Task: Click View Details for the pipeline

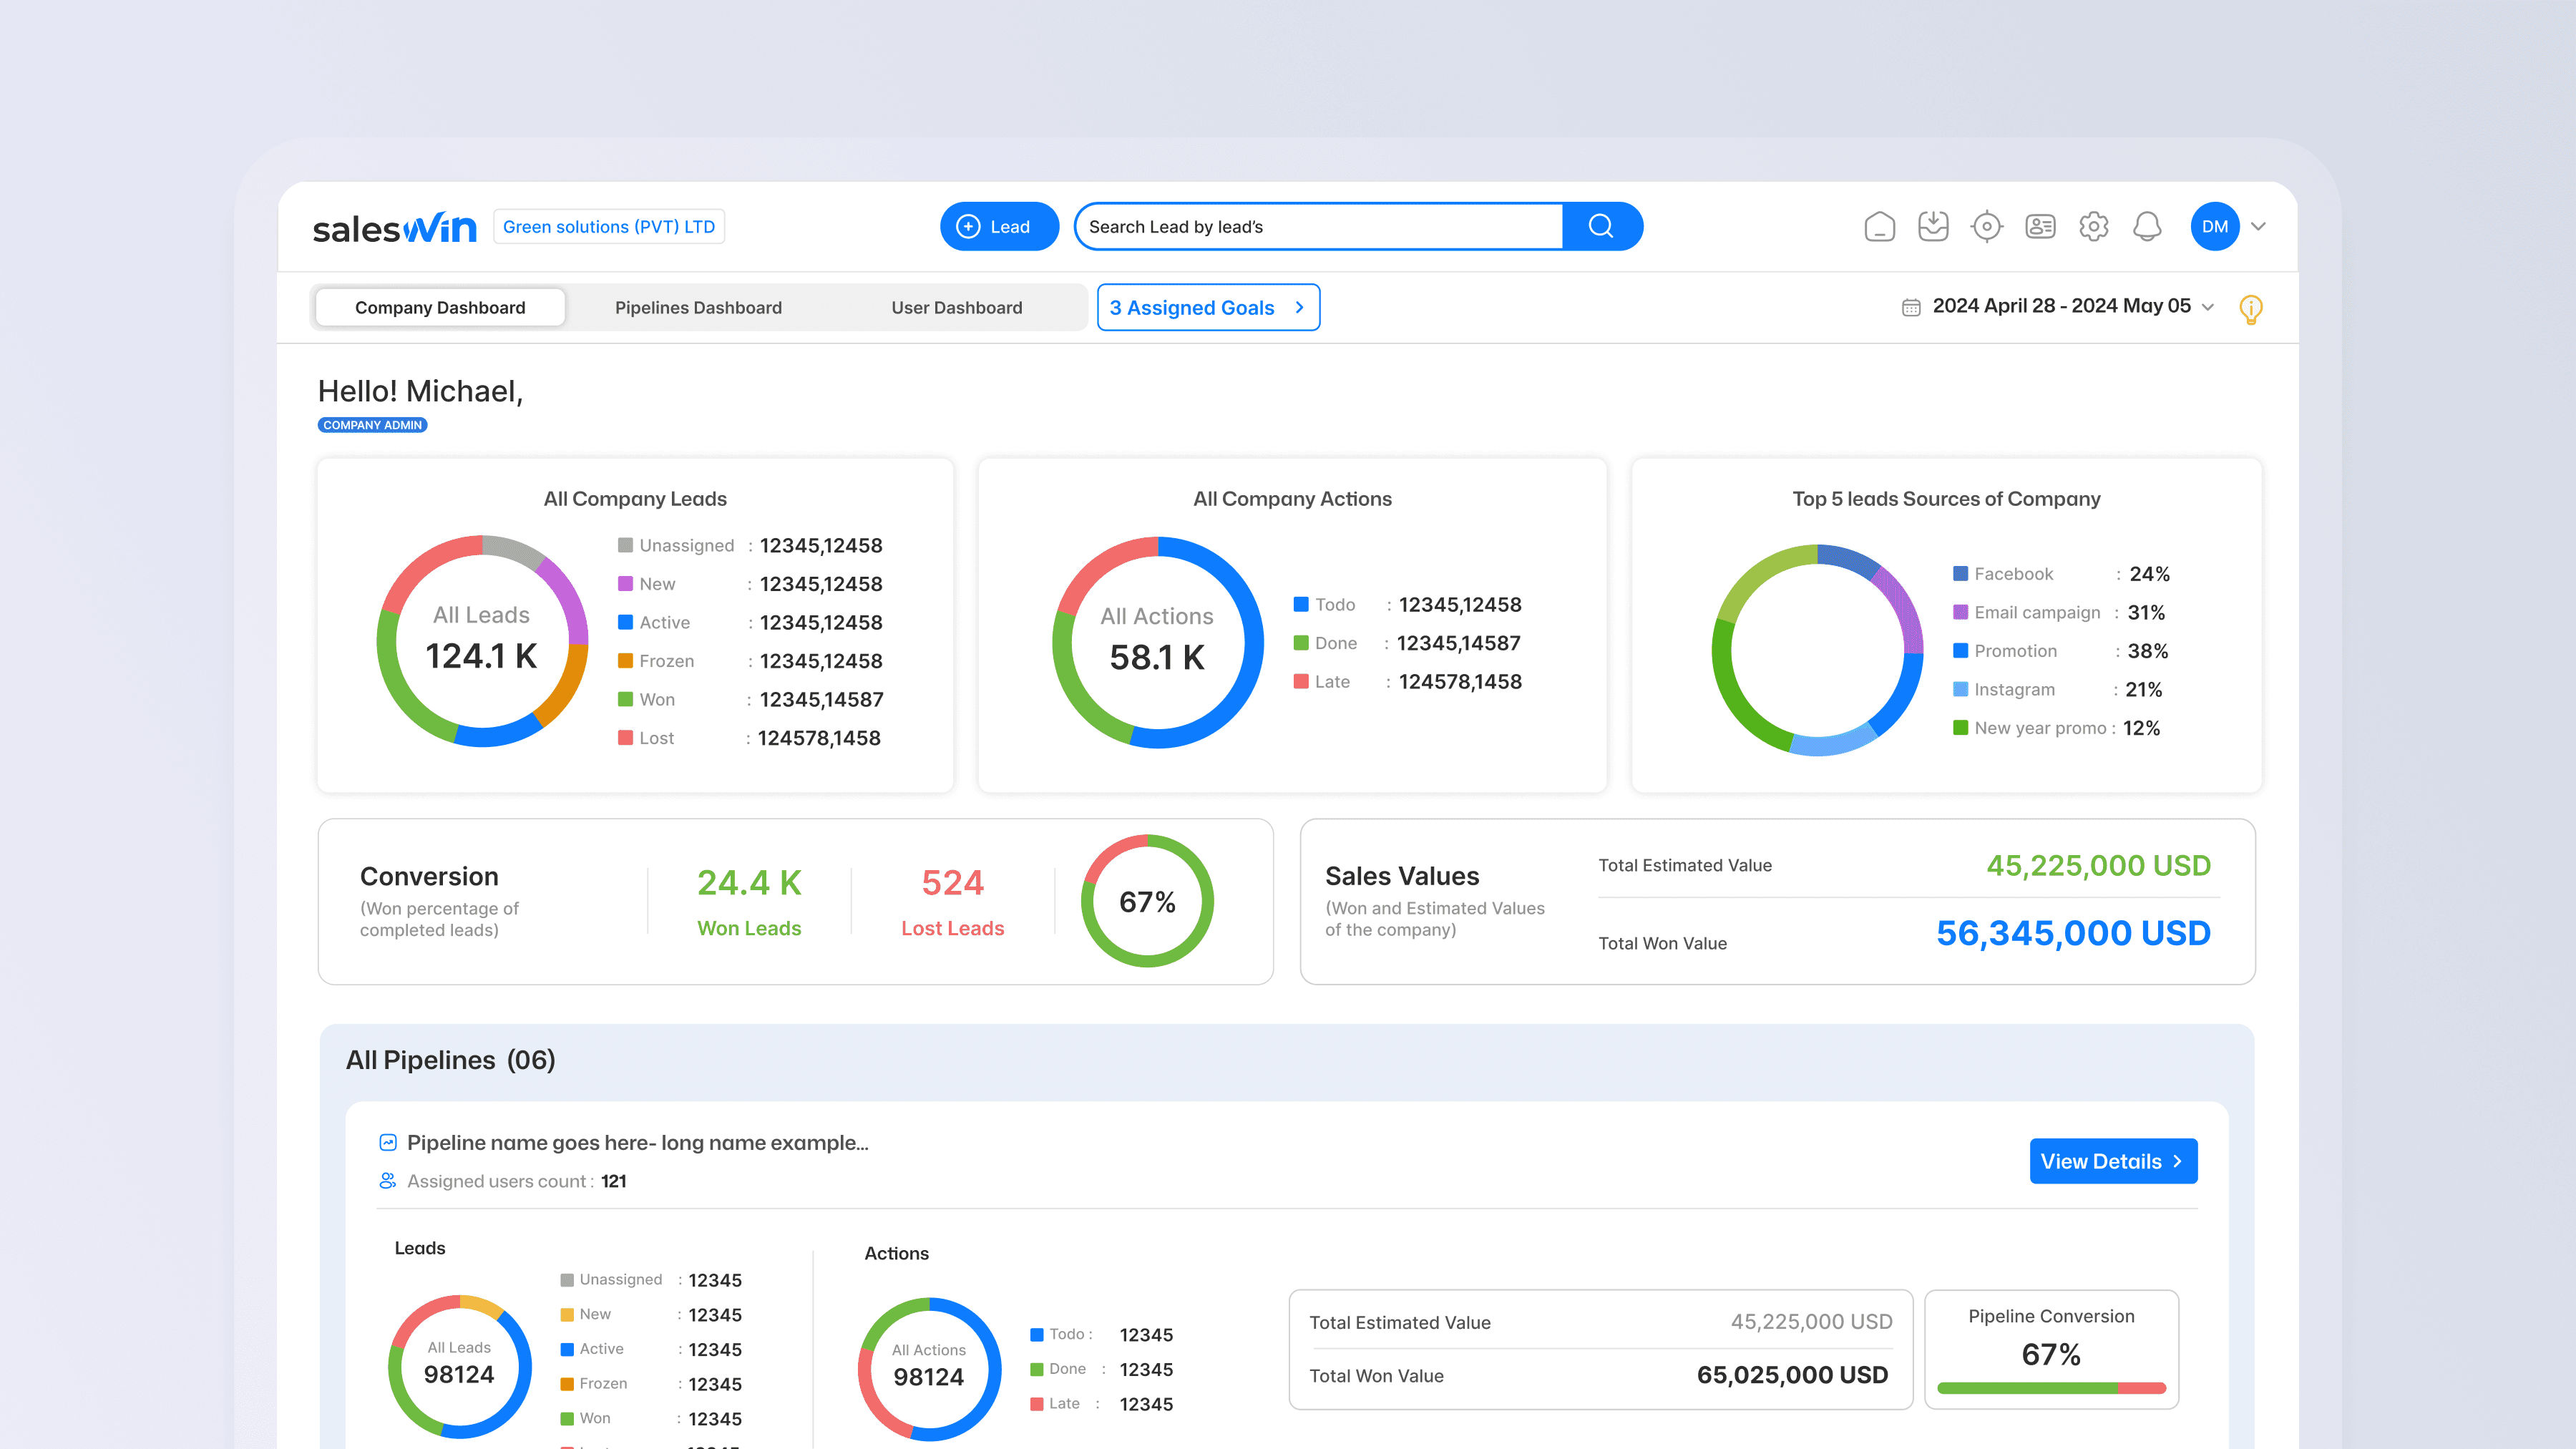Action: pyautogui.click(x=2112, y=1161)
